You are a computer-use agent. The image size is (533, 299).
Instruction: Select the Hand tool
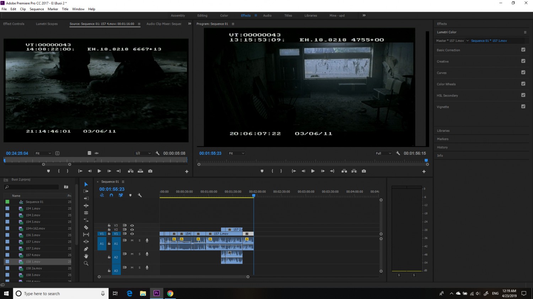(x=86, y=256)
